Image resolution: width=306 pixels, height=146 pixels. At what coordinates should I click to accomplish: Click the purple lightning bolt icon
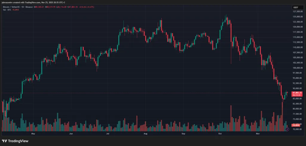(x=287, y=129)
